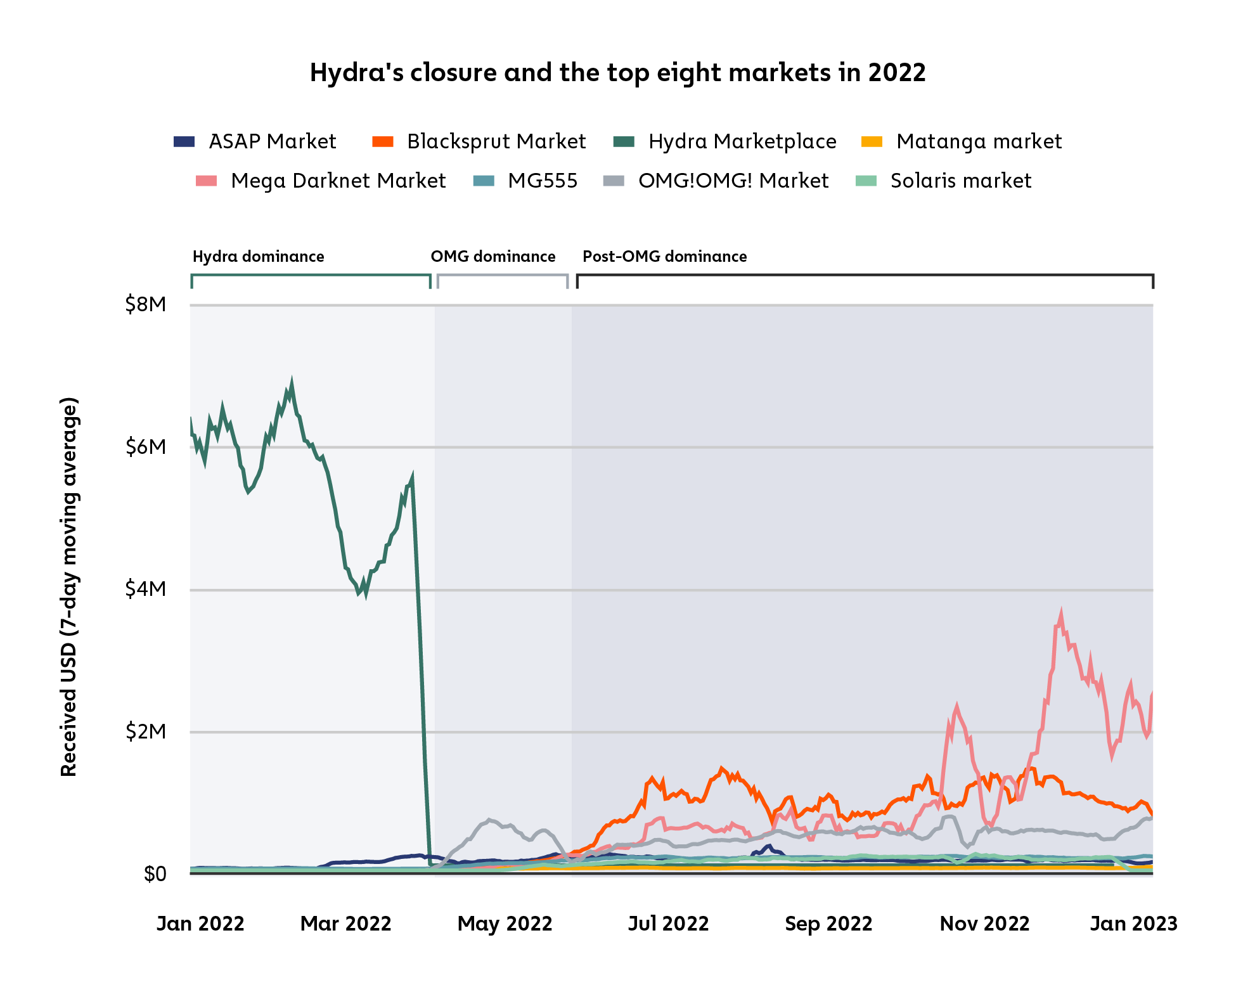Click the Received USD y-axis title
The width and height of the screenshot is (1236, 999).
[69, 586]
